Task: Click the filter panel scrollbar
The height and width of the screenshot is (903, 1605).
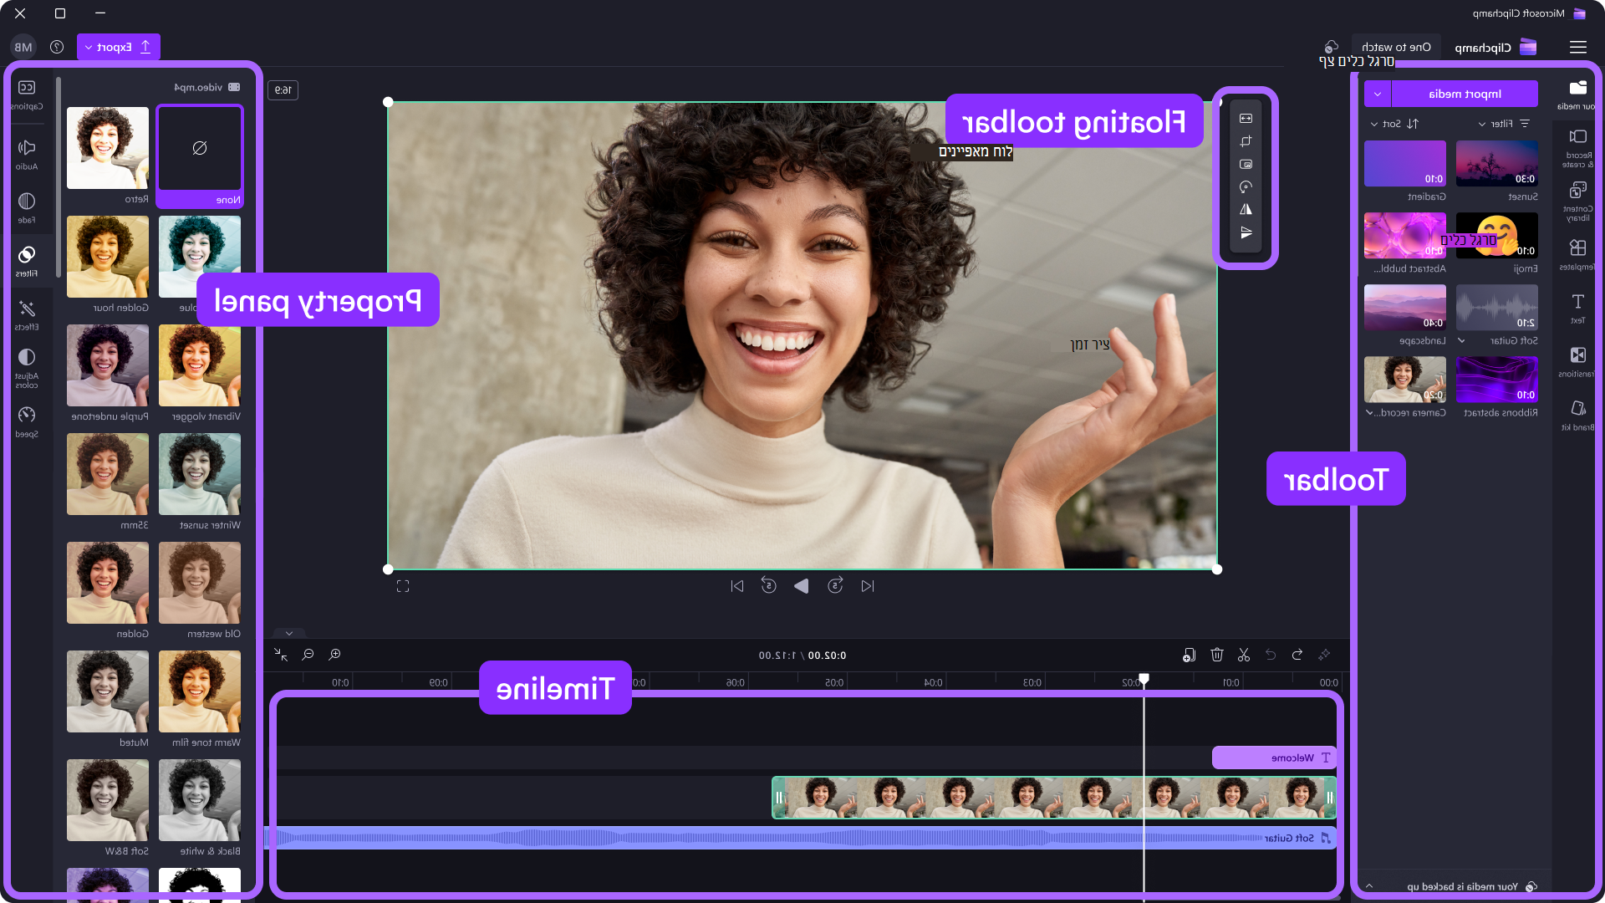Action: [58, 177]
